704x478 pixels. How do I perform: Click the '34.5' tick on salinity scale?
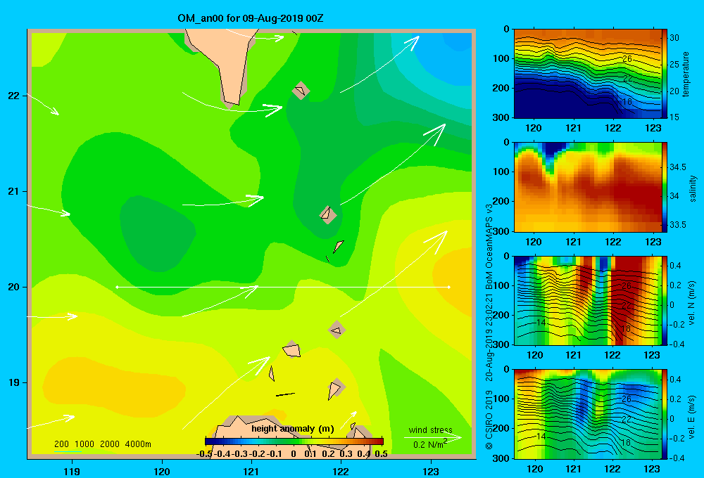click(x=678, y=167)
